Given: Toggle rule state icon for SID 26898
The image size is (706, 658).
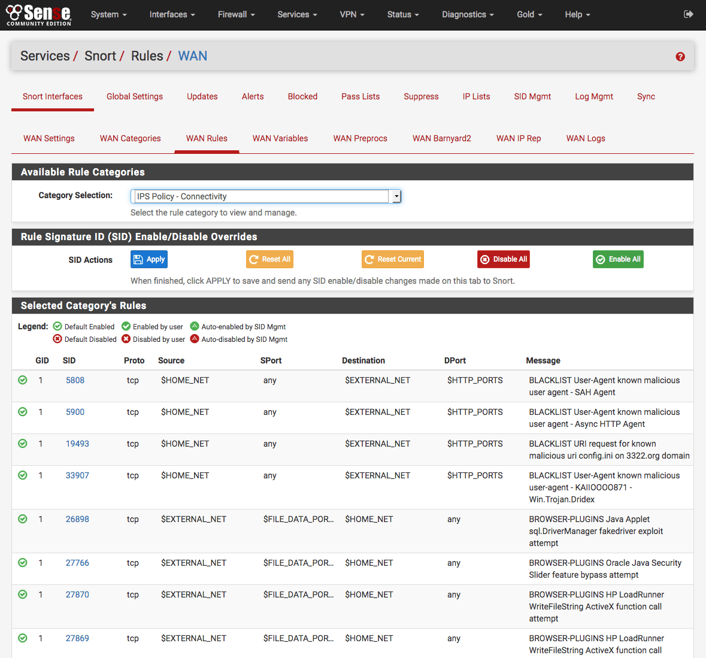Looking at the screenshot, I should pyautogui.click(x=23, y=519).
